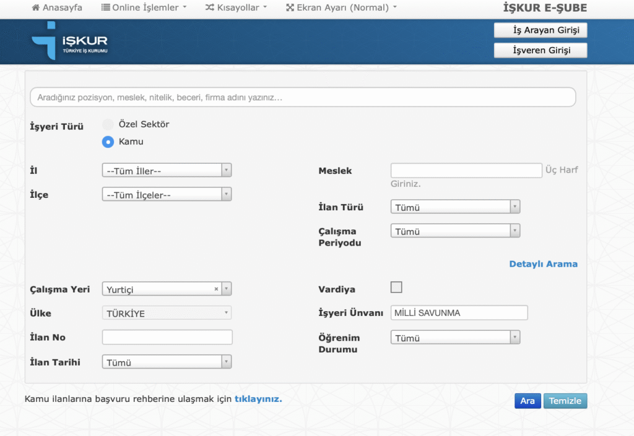Image resolution: width=634 pixels, height=436 pixels.
Task: Focus the main keyword search box
Action: coord(303,97)
